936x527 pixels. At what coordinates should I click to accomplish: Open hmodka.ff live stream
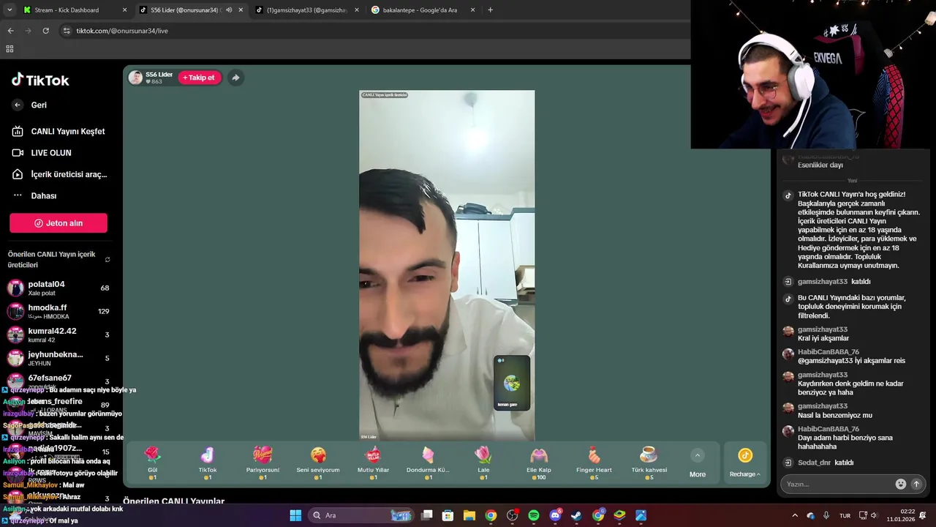[x=58, y=311]
